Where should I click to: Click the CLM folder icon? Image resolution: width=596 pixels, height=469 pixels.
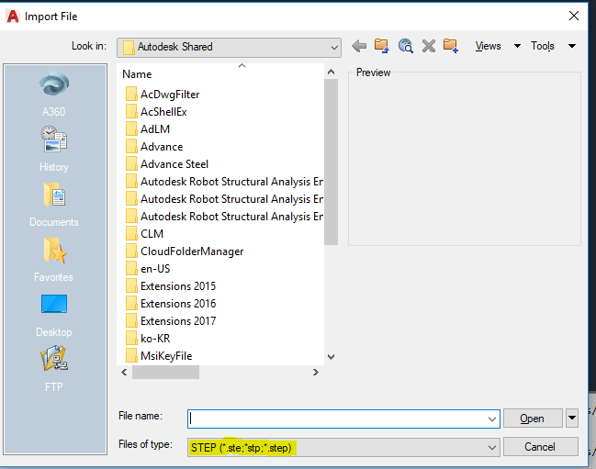[131, 233]
